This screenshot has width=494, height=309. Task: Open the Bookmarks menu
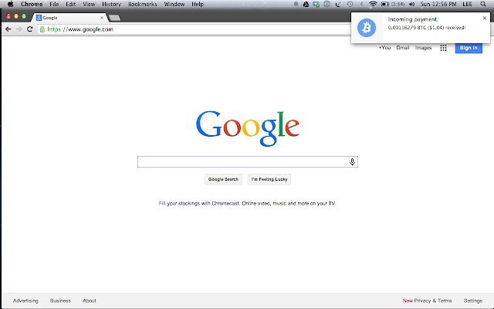142,4
